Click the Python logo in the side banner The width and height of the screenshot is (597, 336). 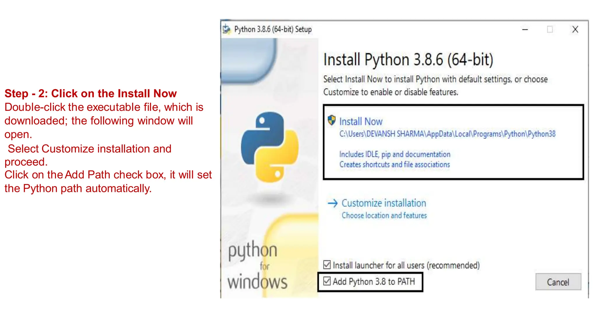270,147
